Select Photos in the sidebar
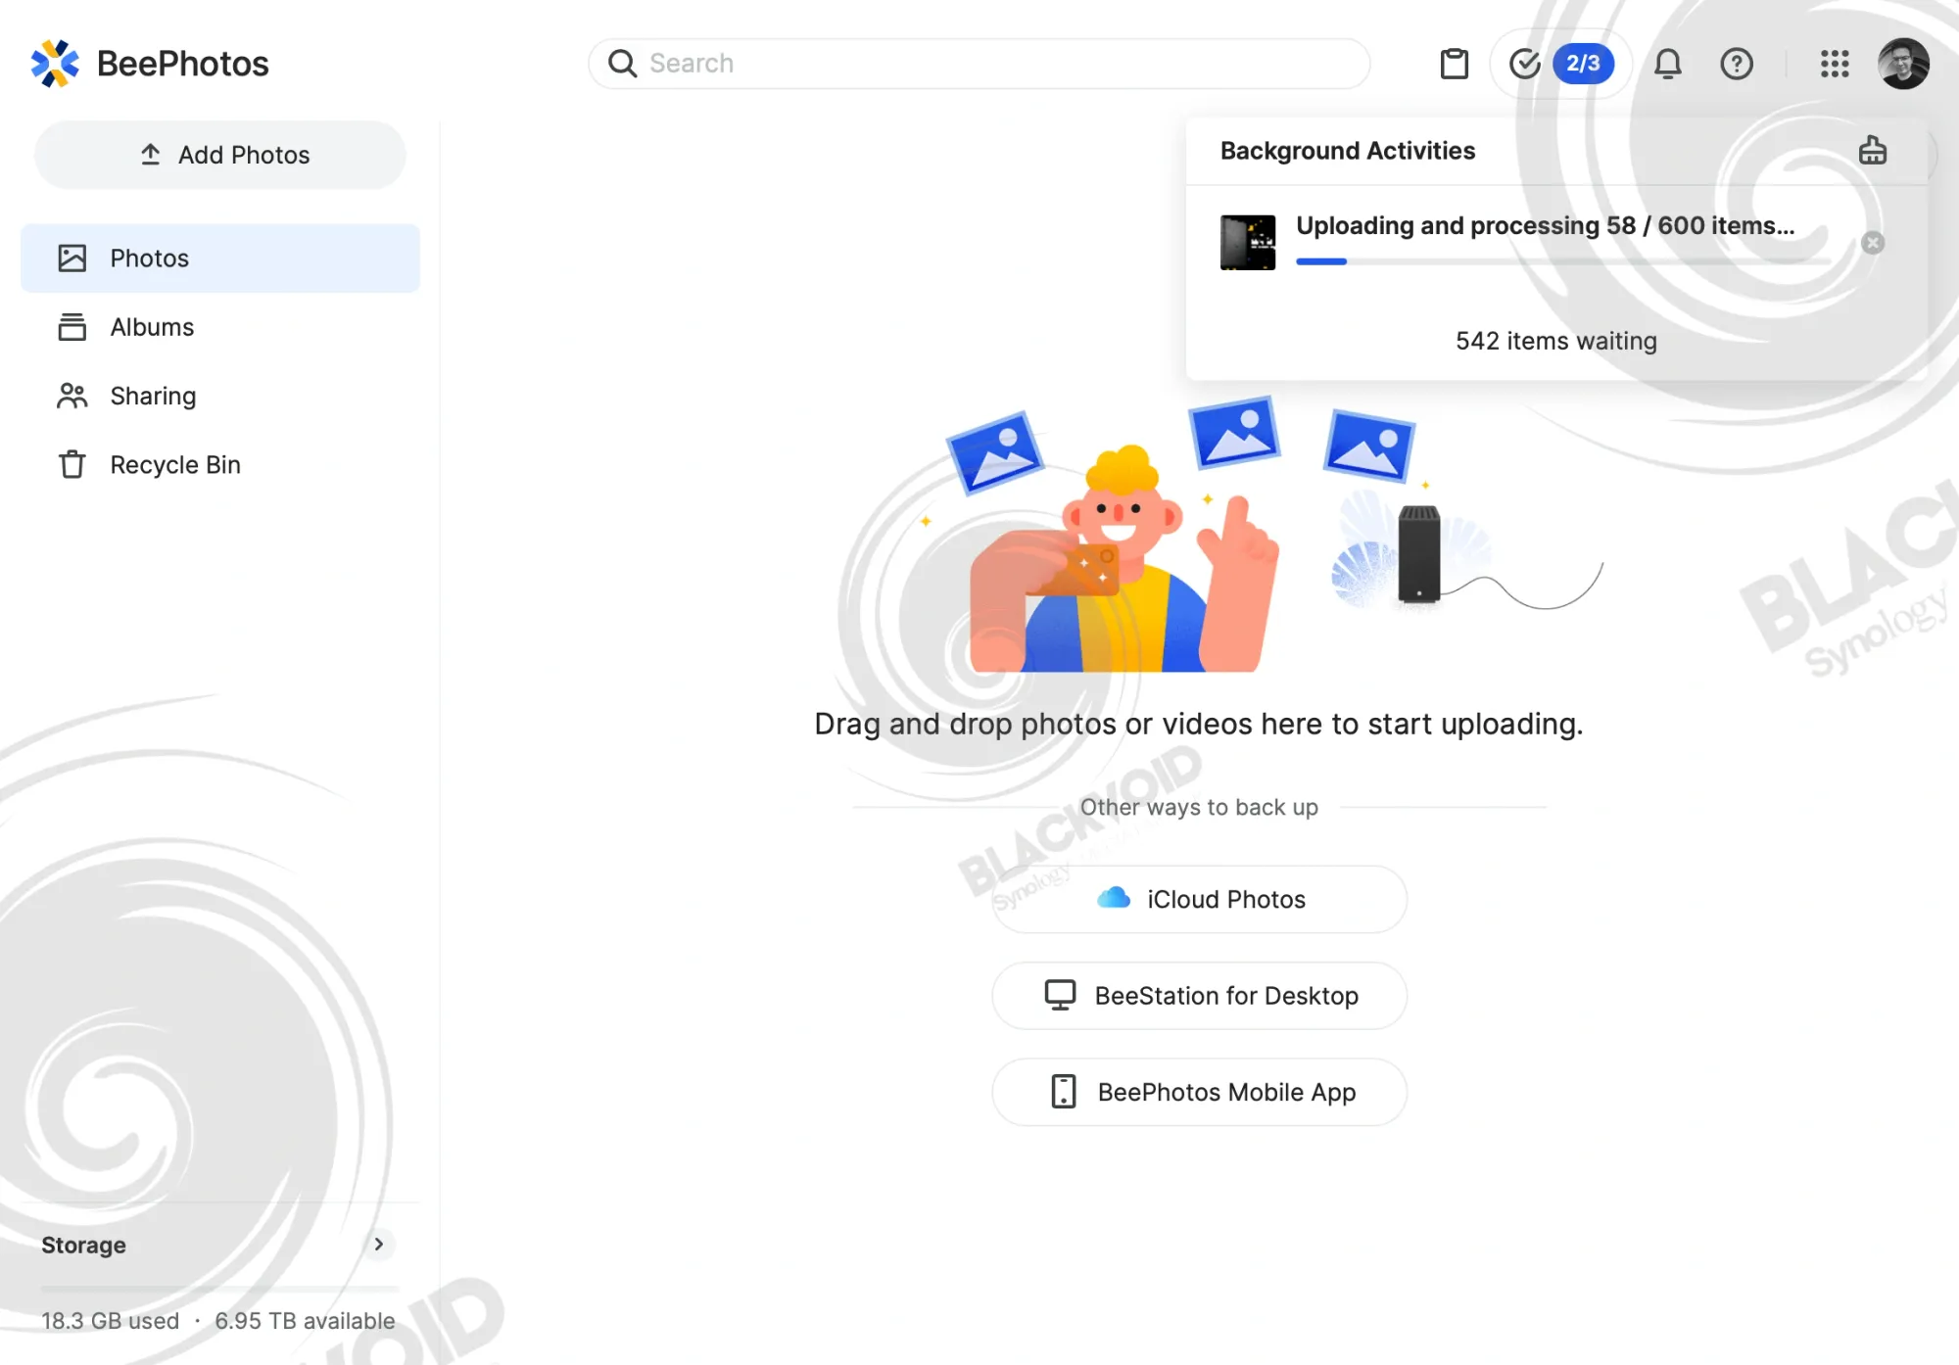The width and height of the screenshot is (1959, 1365). pos(220,259)
